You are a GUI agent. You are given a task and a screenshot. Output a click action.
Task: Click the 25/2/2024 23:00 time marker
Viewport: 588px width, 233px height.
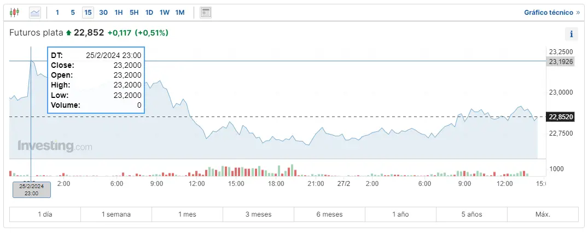tap(32, 190)
